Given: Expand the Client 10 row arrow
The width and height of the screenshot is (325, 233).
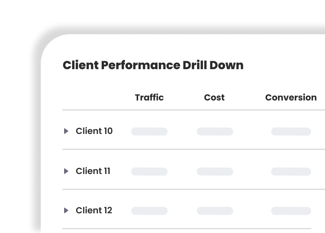Looking at the screenshot, I should [66, 131].
